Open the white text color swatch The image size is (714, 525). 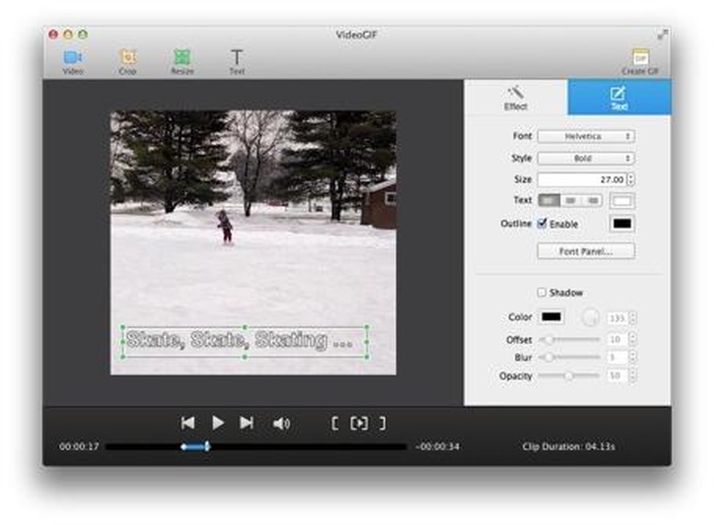point(622,200)
